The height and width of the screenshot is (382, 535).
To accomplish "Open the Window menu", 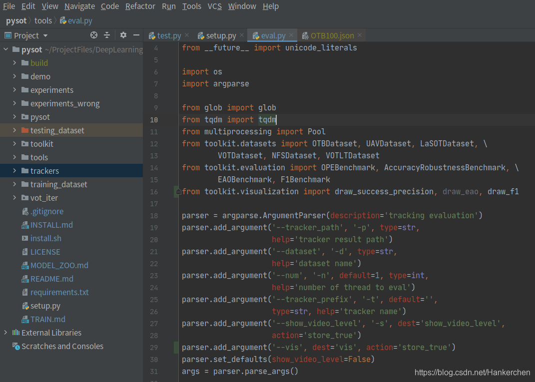I will [x=242, y=6].
